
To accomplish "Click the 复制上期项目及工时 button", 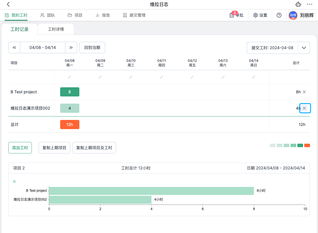I will coord(94,148).
